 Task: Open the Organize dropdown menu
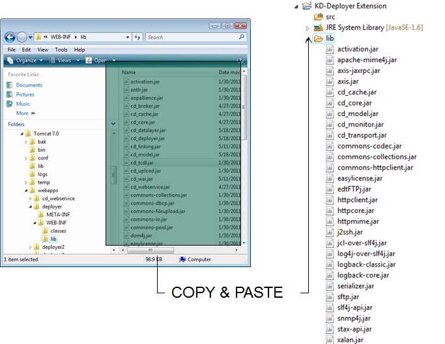pyautogui.click(x=26, y=61)
